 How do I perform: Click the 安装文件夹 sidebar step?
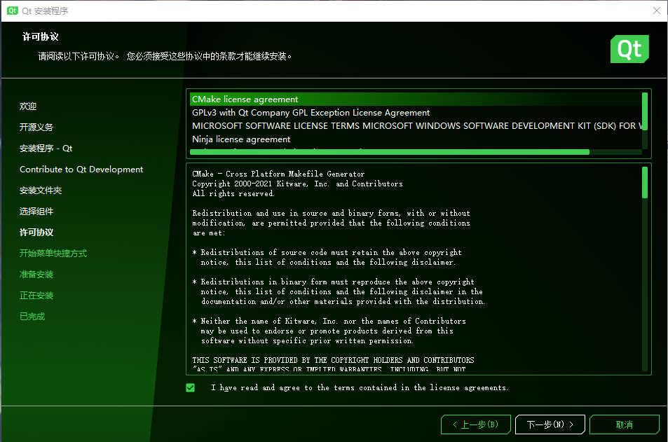(41, 191)
